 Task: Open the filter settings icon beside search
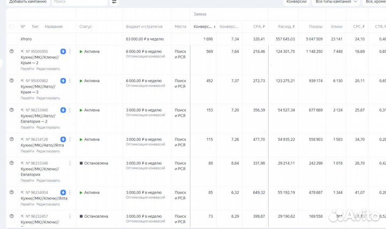coord(114,2)
